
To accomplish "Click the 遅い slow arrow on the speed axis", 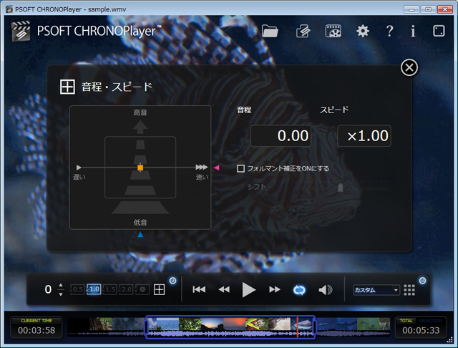I will pos(79,168).
